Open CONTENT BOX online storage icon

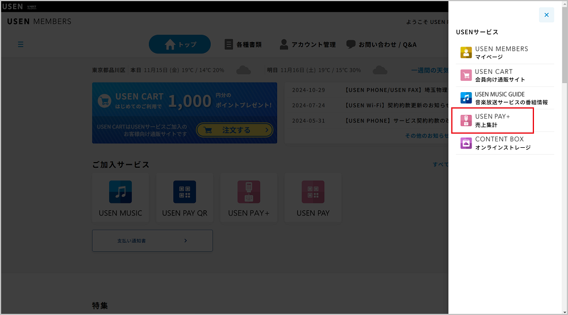[x=466, y=143]
